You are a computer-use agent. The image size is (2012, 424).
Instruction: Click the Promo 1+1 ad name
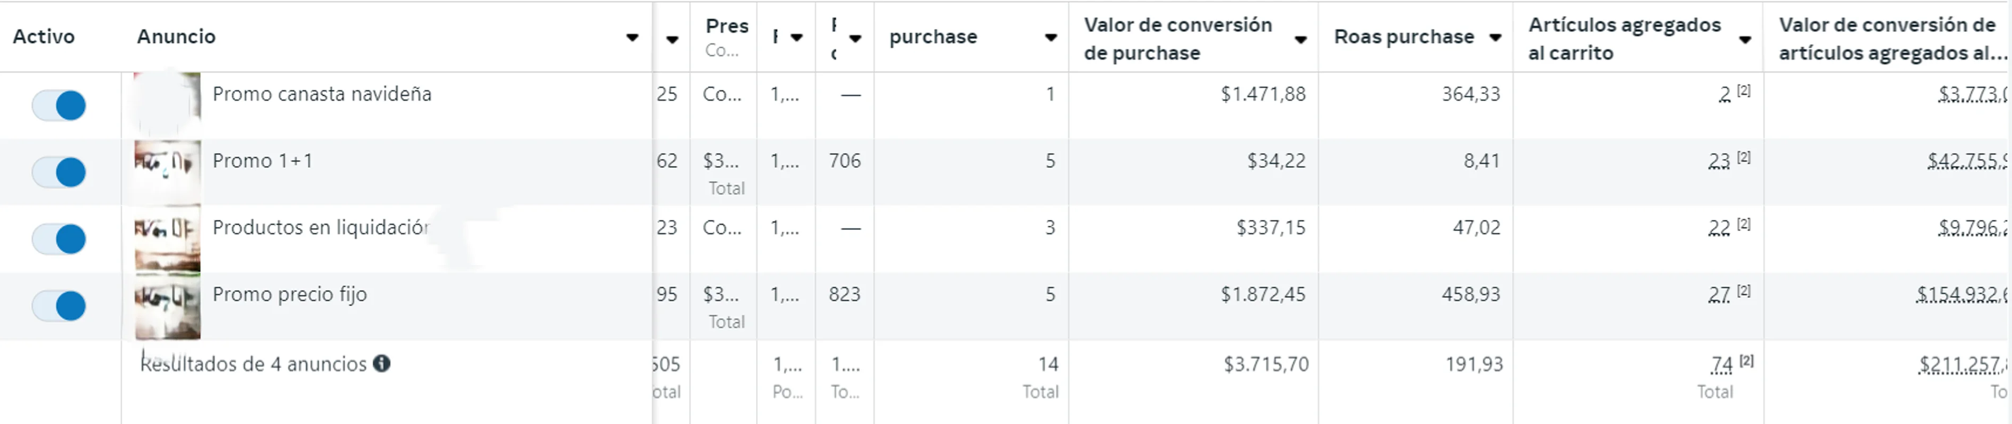tap(262, 161)
